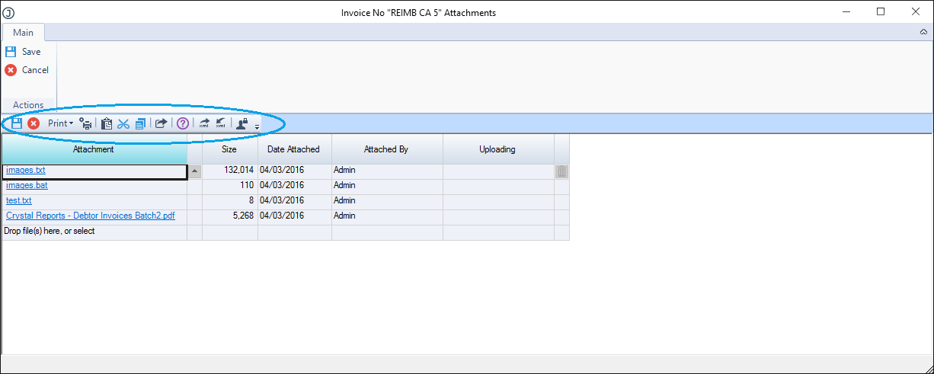Click the print setup icon next to Print
This screenshot has width=934, height=374.
click(86, 123)
